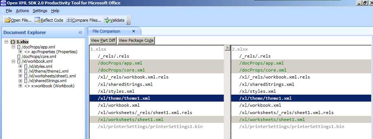Expand /xl/sharedStrings.xml tree node
Screen dimensions: 373x139
pos(20,81)
